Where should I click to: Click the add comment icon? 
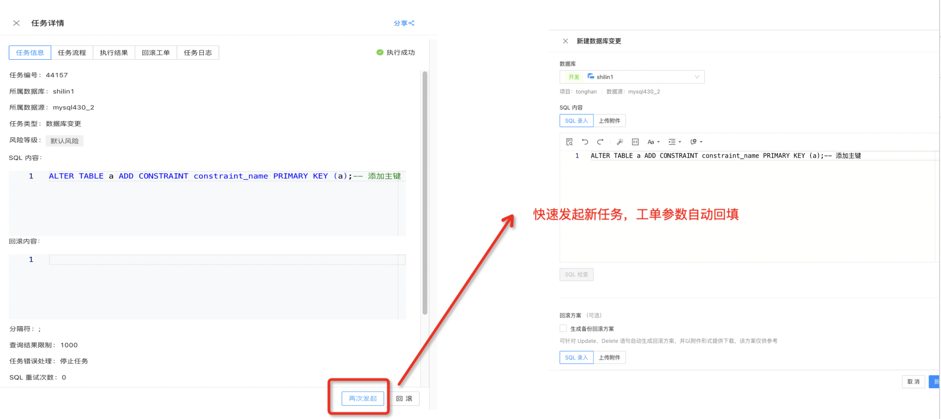[694, 142]
